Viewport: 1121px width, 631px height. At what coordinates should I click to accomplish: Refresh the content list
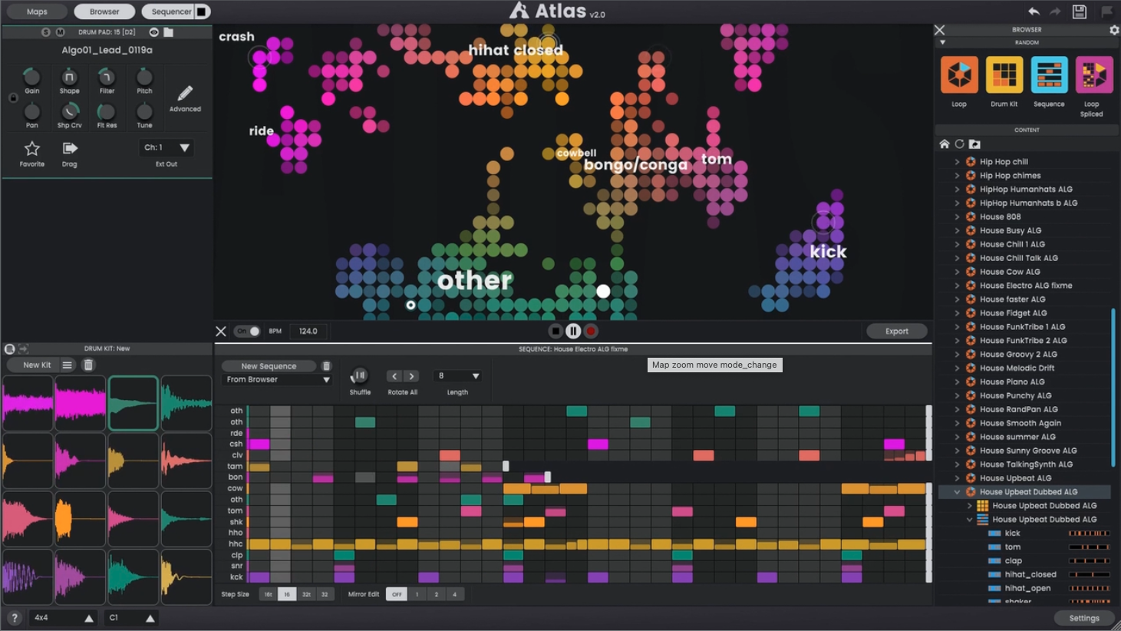pos(959,144)
